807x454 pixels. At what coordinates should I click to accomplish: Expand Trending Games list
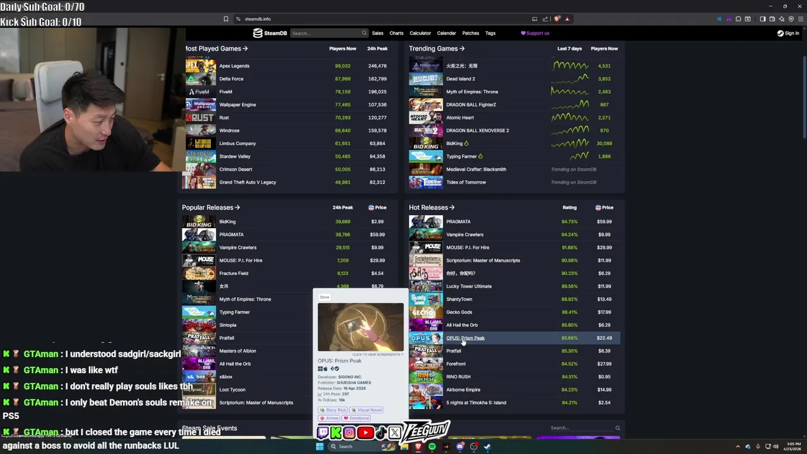(436, 49)
